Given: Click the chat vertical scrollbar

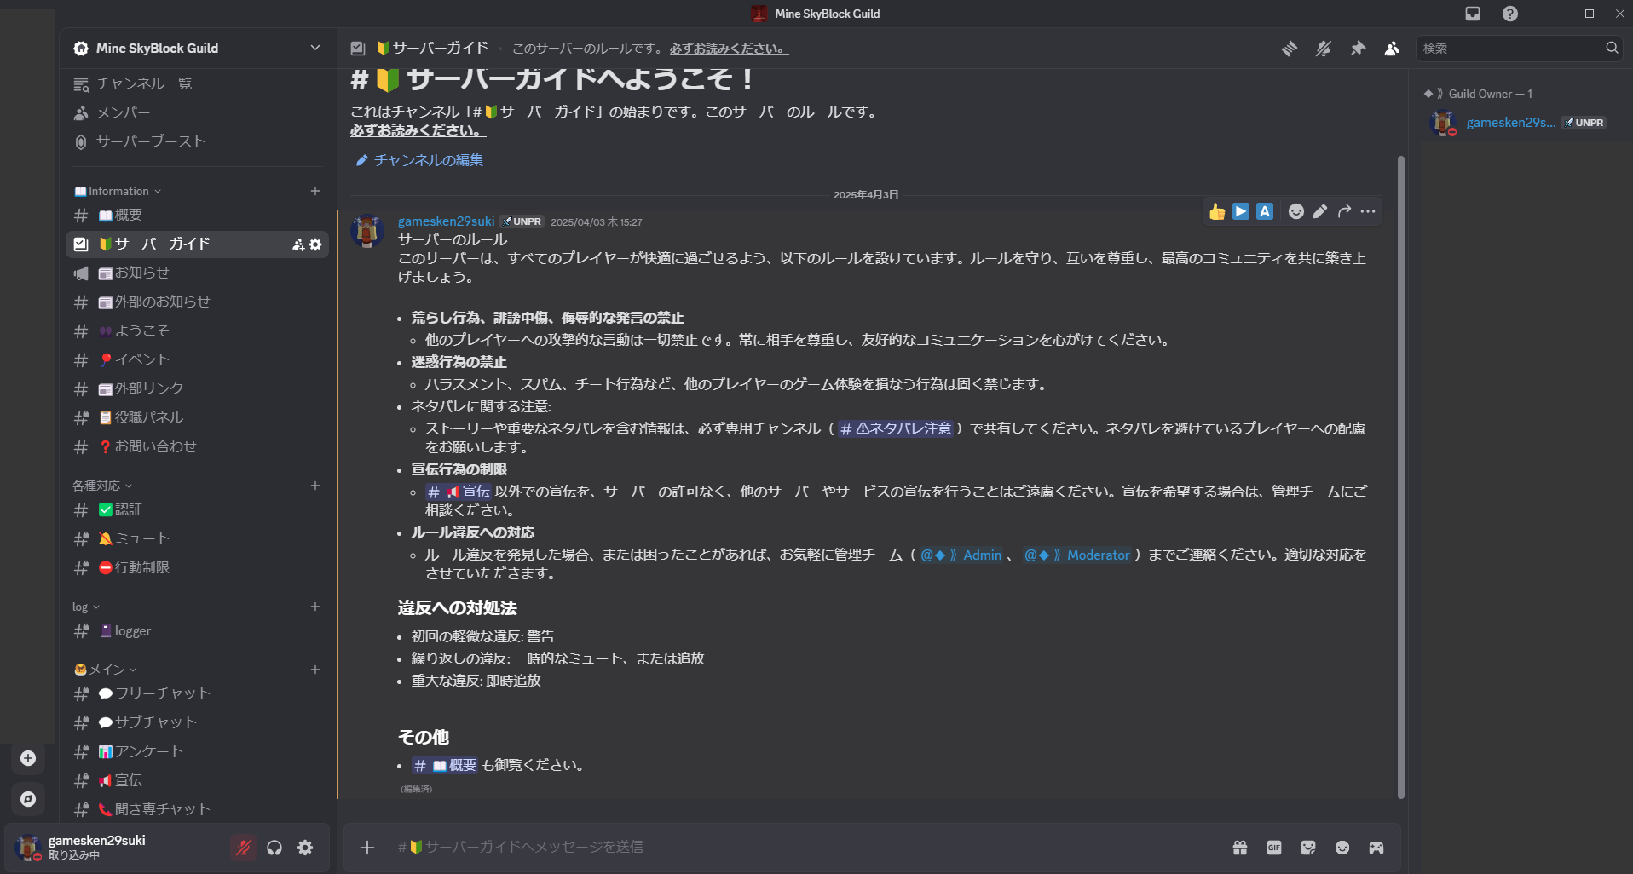Looking at the screenshot, I should [1400, 477].
